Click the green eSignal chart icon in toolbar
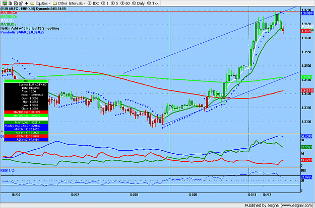Screen dimensions: 315x208 click(5, 3)
